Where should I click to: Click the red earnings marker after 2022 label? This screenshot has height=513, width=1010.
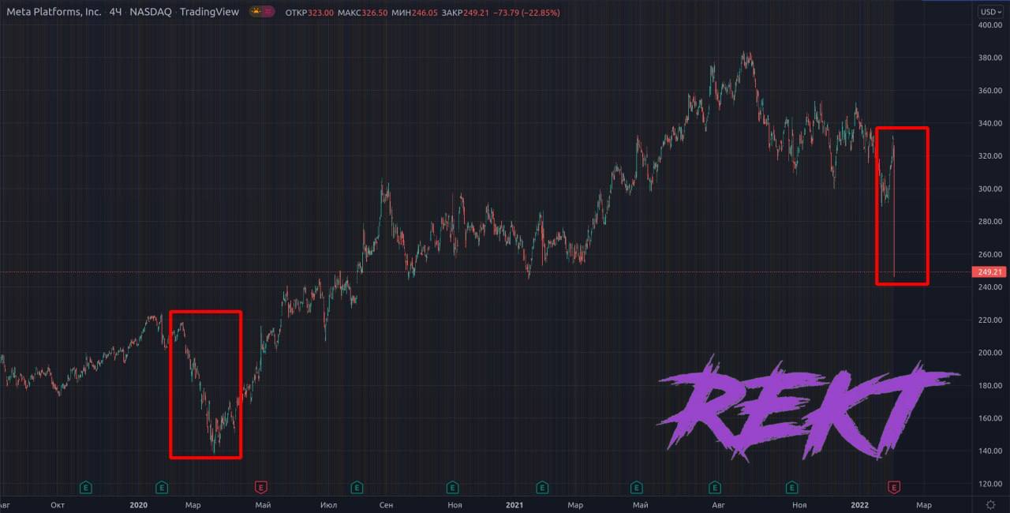(894, 487)
